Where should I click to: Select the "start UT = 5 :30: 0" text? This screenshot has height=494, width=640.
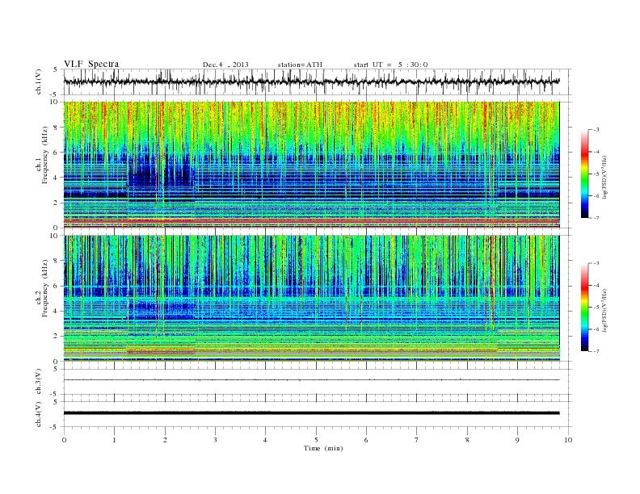(x=390, y=65)
